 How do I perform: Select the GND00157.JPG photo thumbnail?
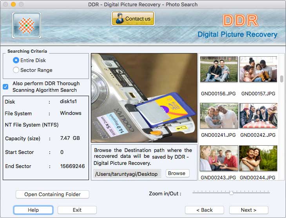coord(258,69)
